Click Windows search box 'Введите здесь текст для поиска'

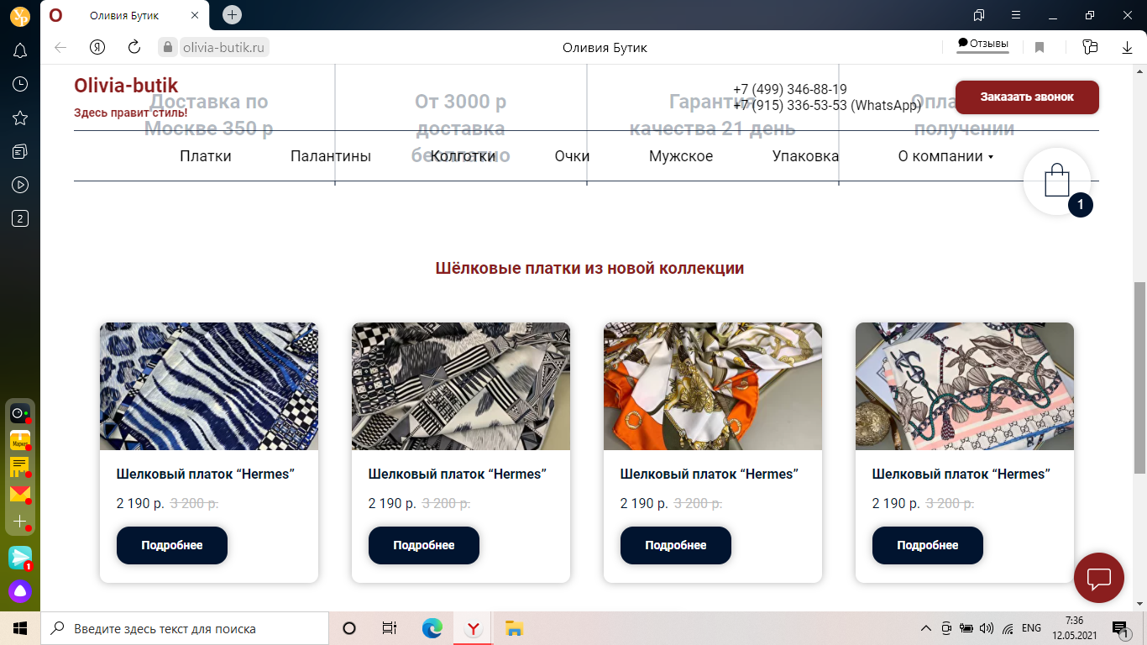tap(185, 628)
